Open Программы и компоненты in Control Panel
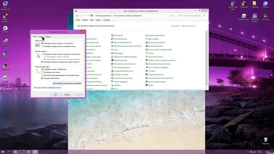Viewport: 274px width, 154px height. (123, 64)
